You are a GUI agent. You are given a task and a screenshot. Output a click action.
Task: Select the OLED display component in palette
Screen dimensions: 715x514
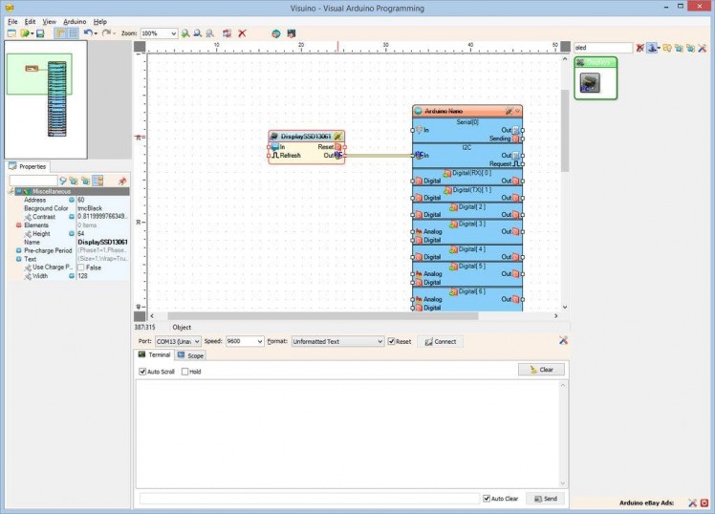(591, 82)
